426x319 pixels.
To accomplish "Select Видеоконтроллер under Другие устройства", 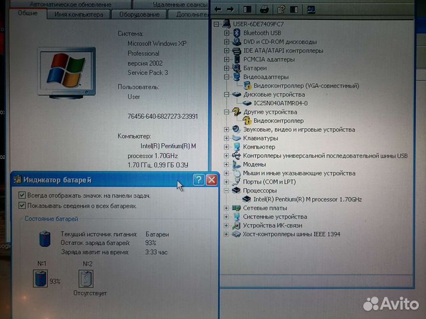I will tap(279, 121).
